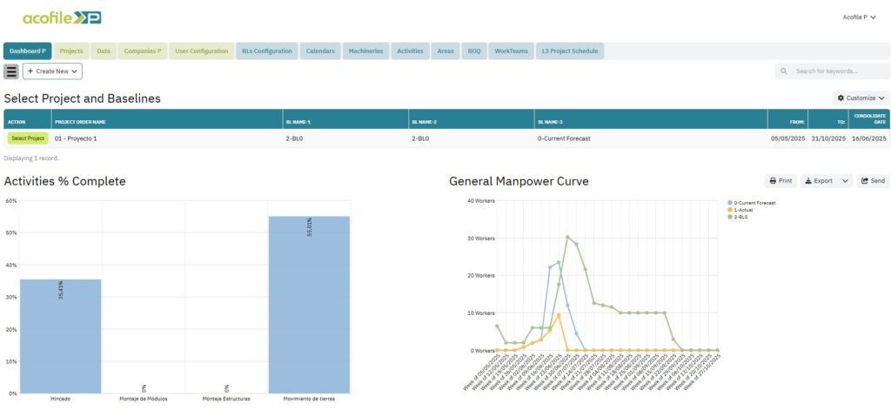Viewport: 891px width, 417px height.
Task: Toggle the 1-Actual legend series
Action: (x=745, y=209)
